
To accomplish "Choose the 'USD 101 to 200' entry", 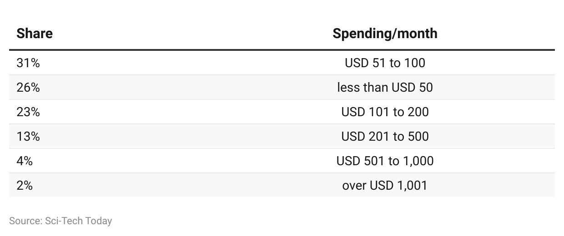I will coord(385,112).
